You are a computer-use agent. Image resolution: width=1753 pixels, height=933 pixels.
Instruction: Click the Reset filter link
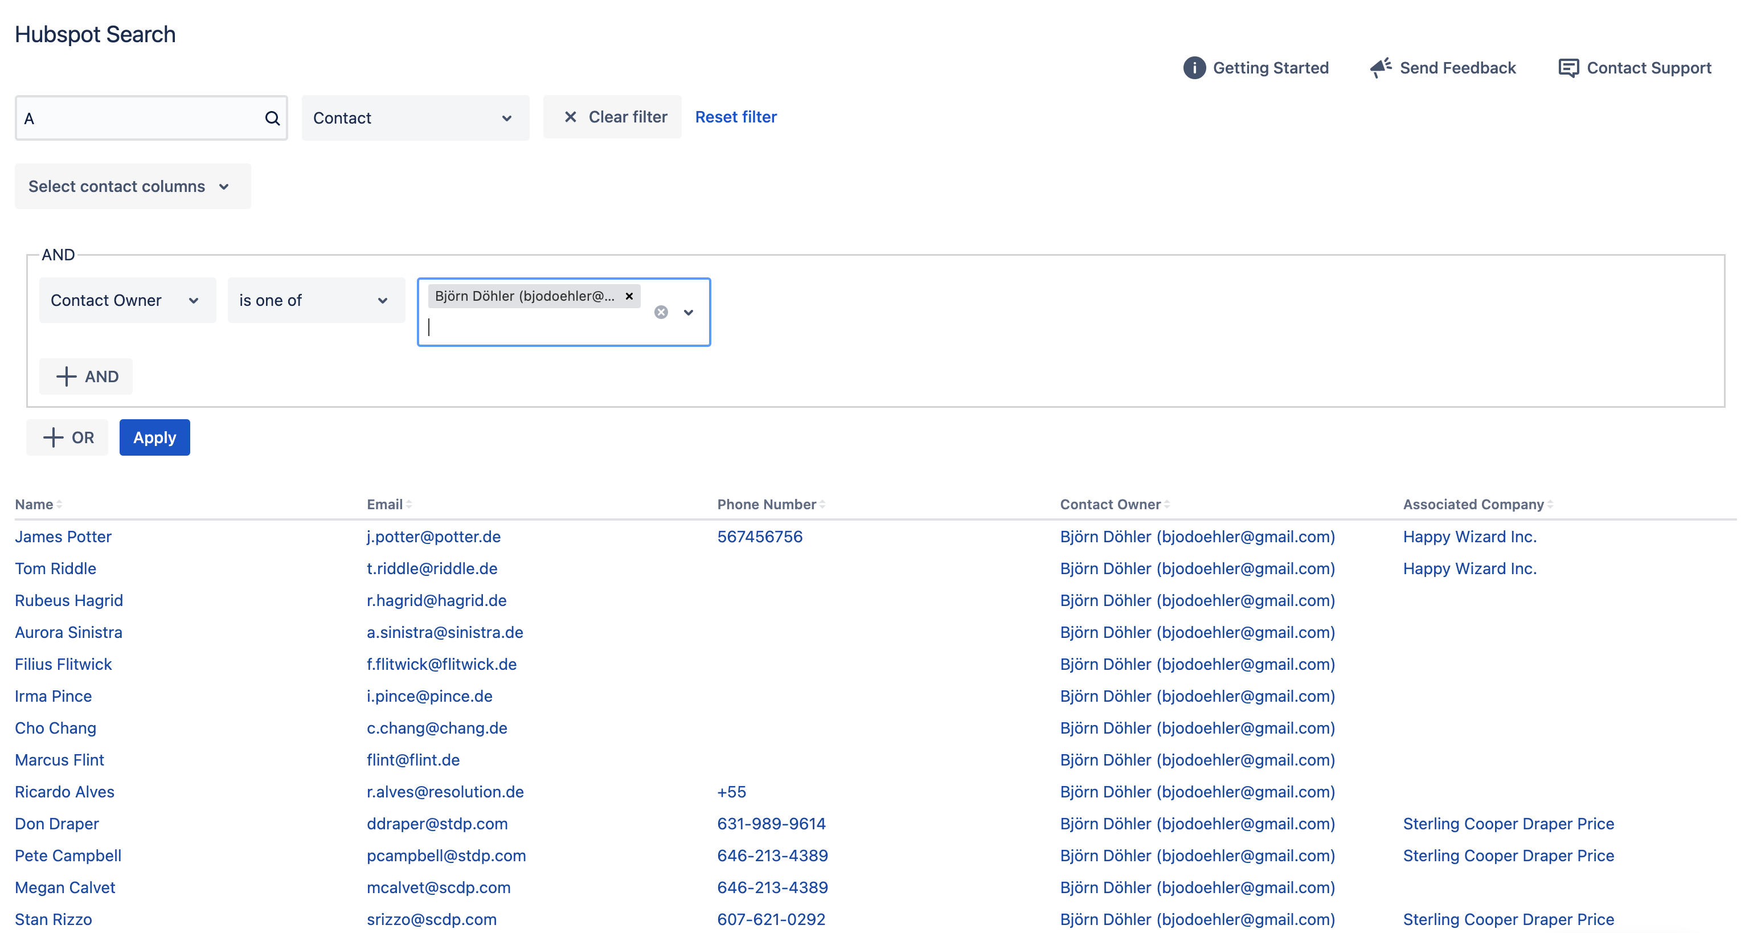coord(735,117)
